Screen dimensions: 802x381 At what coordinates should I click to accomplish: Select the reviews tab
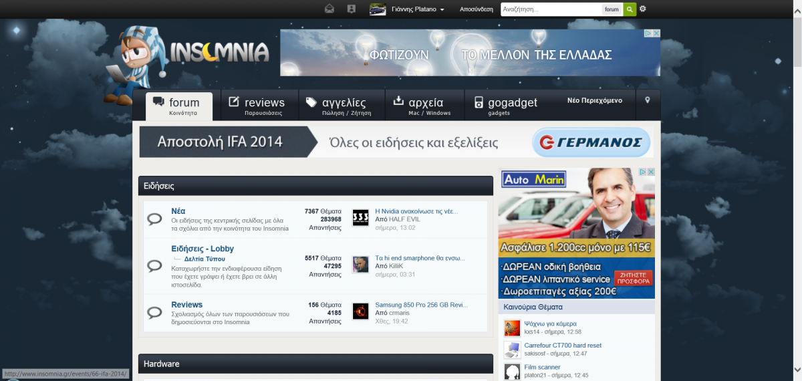[x=259, y=106]
